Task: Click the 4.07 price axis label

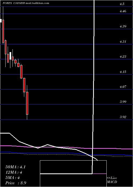Action: (123, 87)
